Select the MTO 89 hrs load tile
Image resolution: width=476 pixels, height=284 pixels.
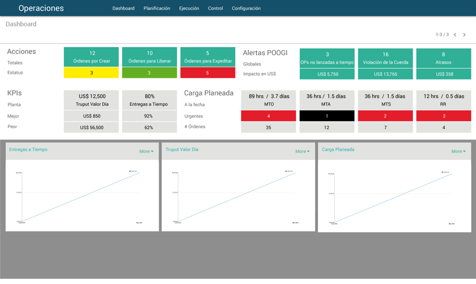(269, 100)
